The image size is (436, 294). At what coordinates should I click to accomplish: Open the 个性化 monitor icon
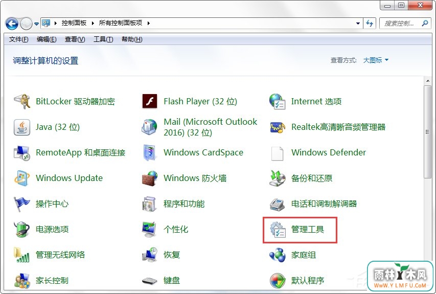tap(150, 230)
